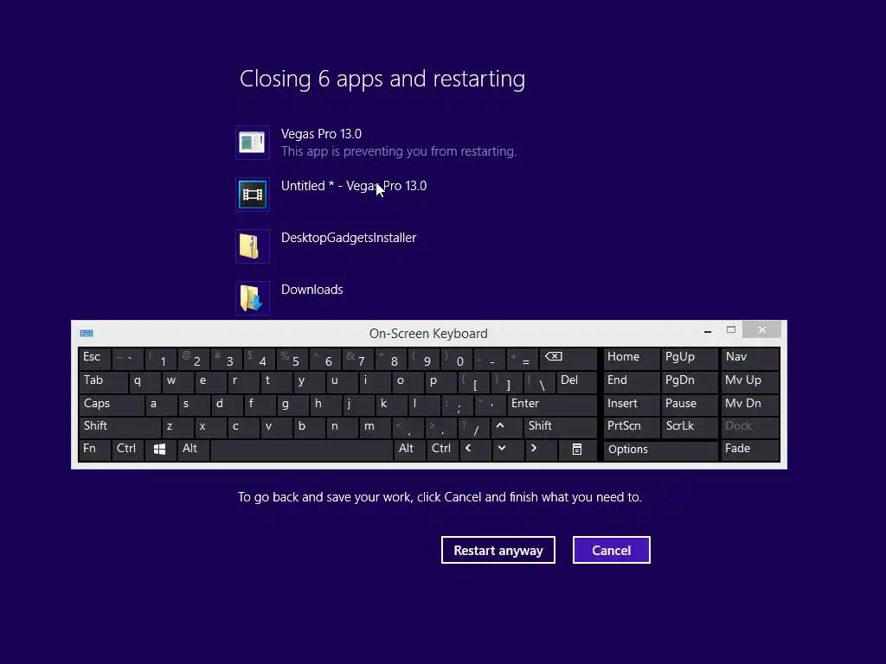Click the Restart anyway button
The image size is (886, 664).
[498, 550]
